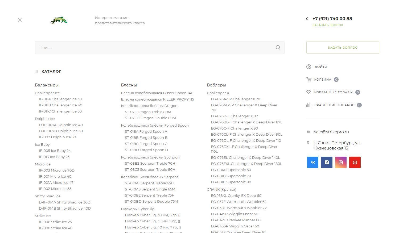Select IF-011C Challenger Ice 50

pyautogui.click(x=60, y=111)
